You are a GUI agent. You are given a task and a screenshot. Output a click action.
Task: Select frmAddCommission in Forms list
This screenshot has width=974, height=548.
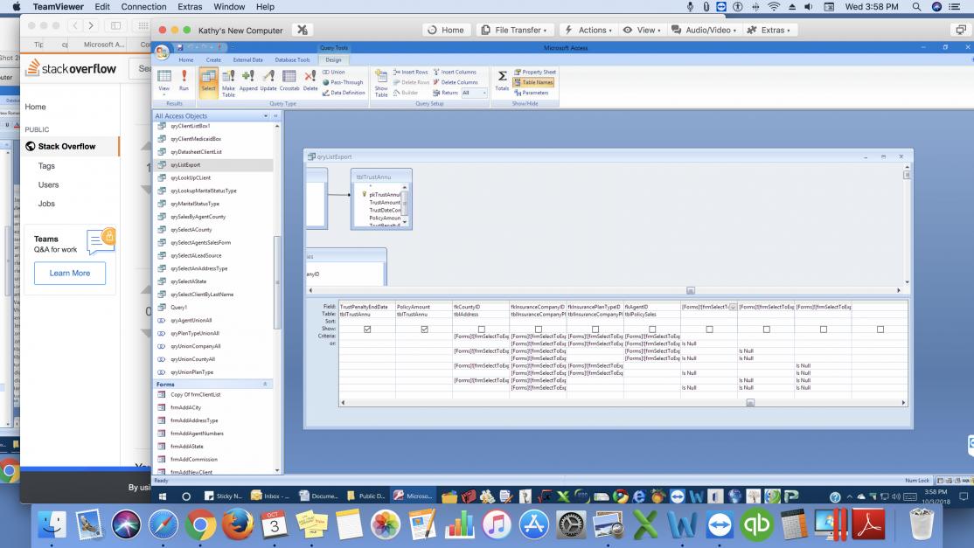194,459
